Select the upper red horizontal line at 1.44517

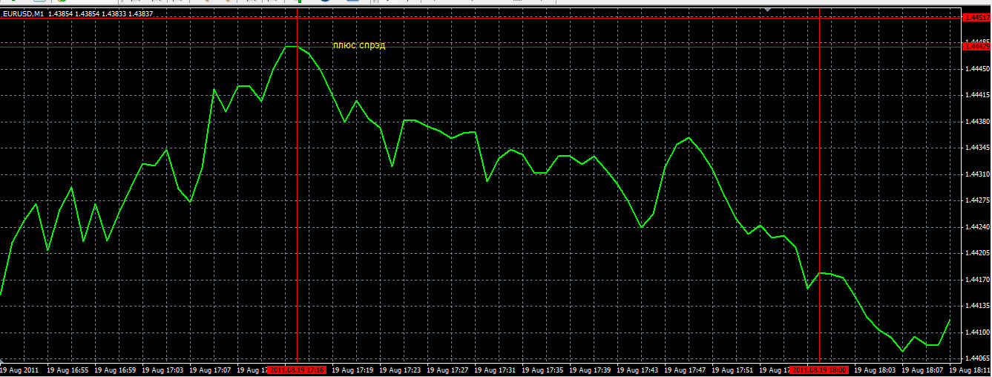click(481, 17)
